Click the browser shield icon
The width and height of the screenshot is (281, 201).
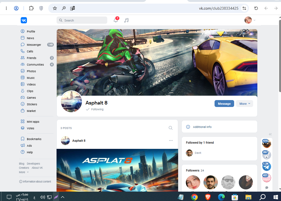click(x=41, y=8)
